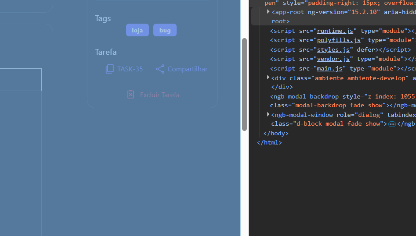416x236 pixels.
Task: Expand the div ambiente-develop node
Action: [268, 77]
